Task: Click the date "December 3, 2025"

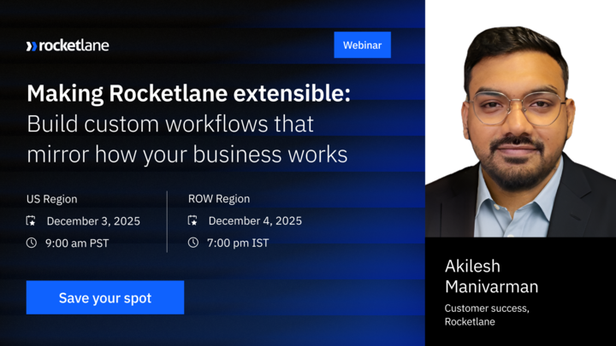Action: (x=93, y=221)
